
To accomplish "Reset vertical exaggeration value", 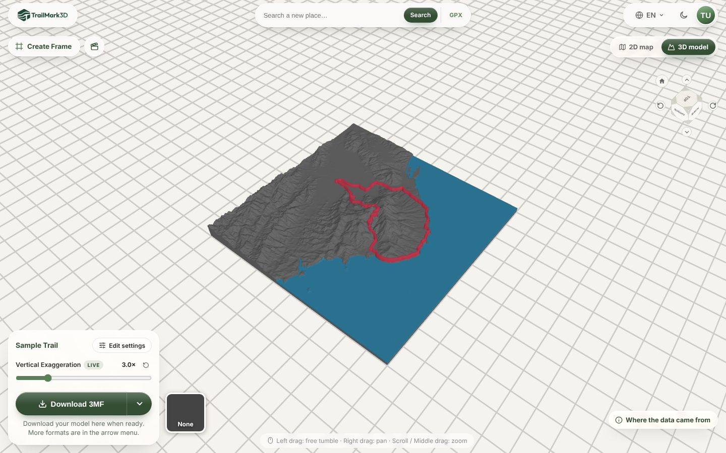I will tap(146, 365).
